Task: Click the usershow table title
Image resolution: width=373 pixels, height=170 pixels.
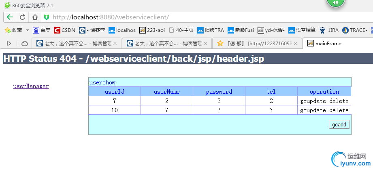Action: coord(102,82)
